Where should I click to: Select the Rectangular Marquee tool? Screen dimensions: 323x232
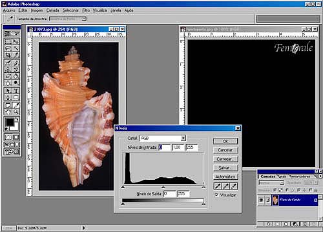[8, 42]
